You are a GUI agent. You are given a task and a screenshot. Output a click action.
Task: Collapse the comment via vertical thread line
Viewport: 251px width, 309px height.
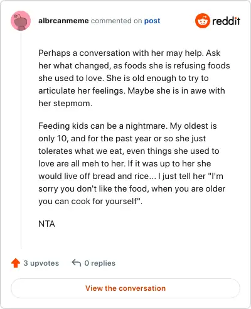(21, 139)
